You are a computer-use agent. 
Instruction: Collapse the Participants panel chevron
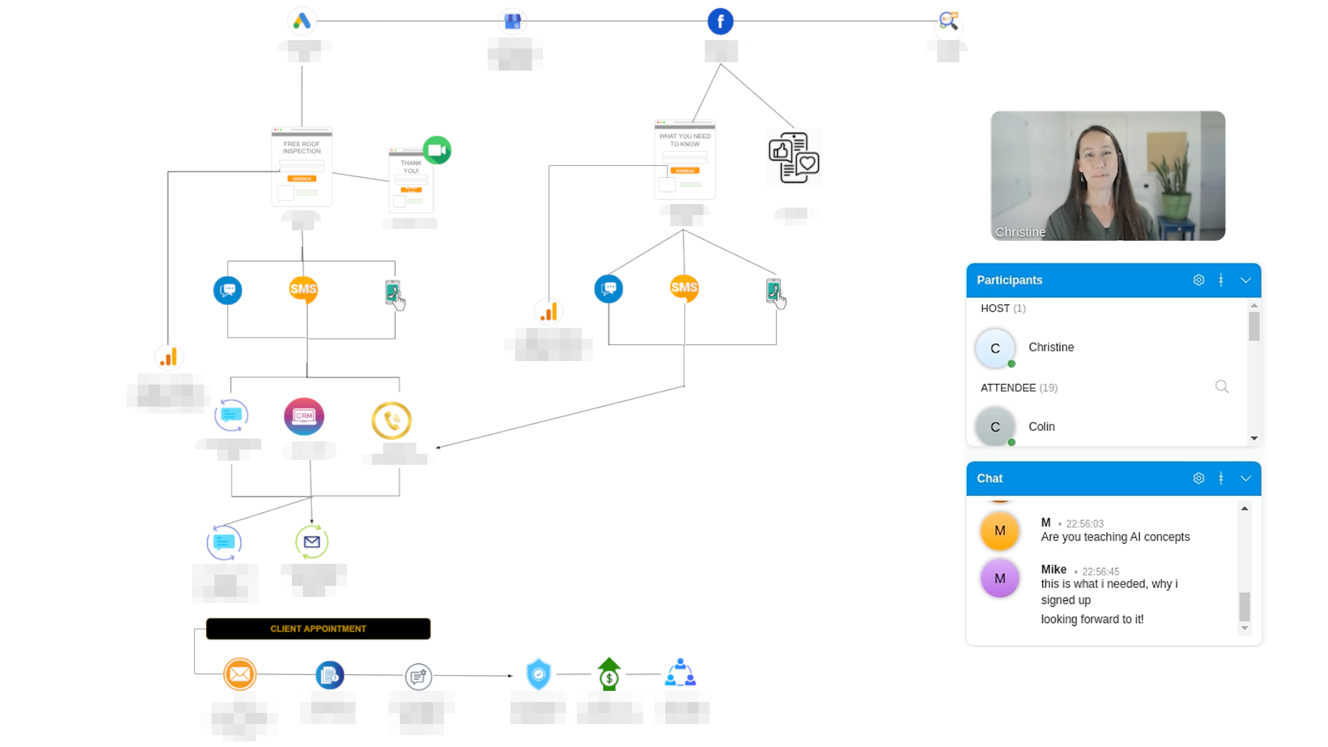point(1246,280)
